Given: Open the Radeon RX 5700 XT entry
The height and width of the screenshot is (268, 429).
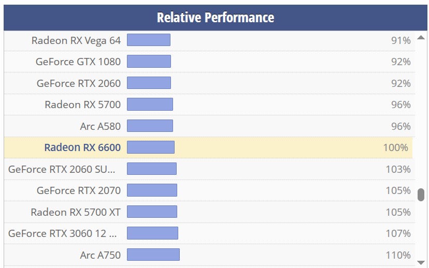Looking at the screenshot, I should click(x=75, y=212).
